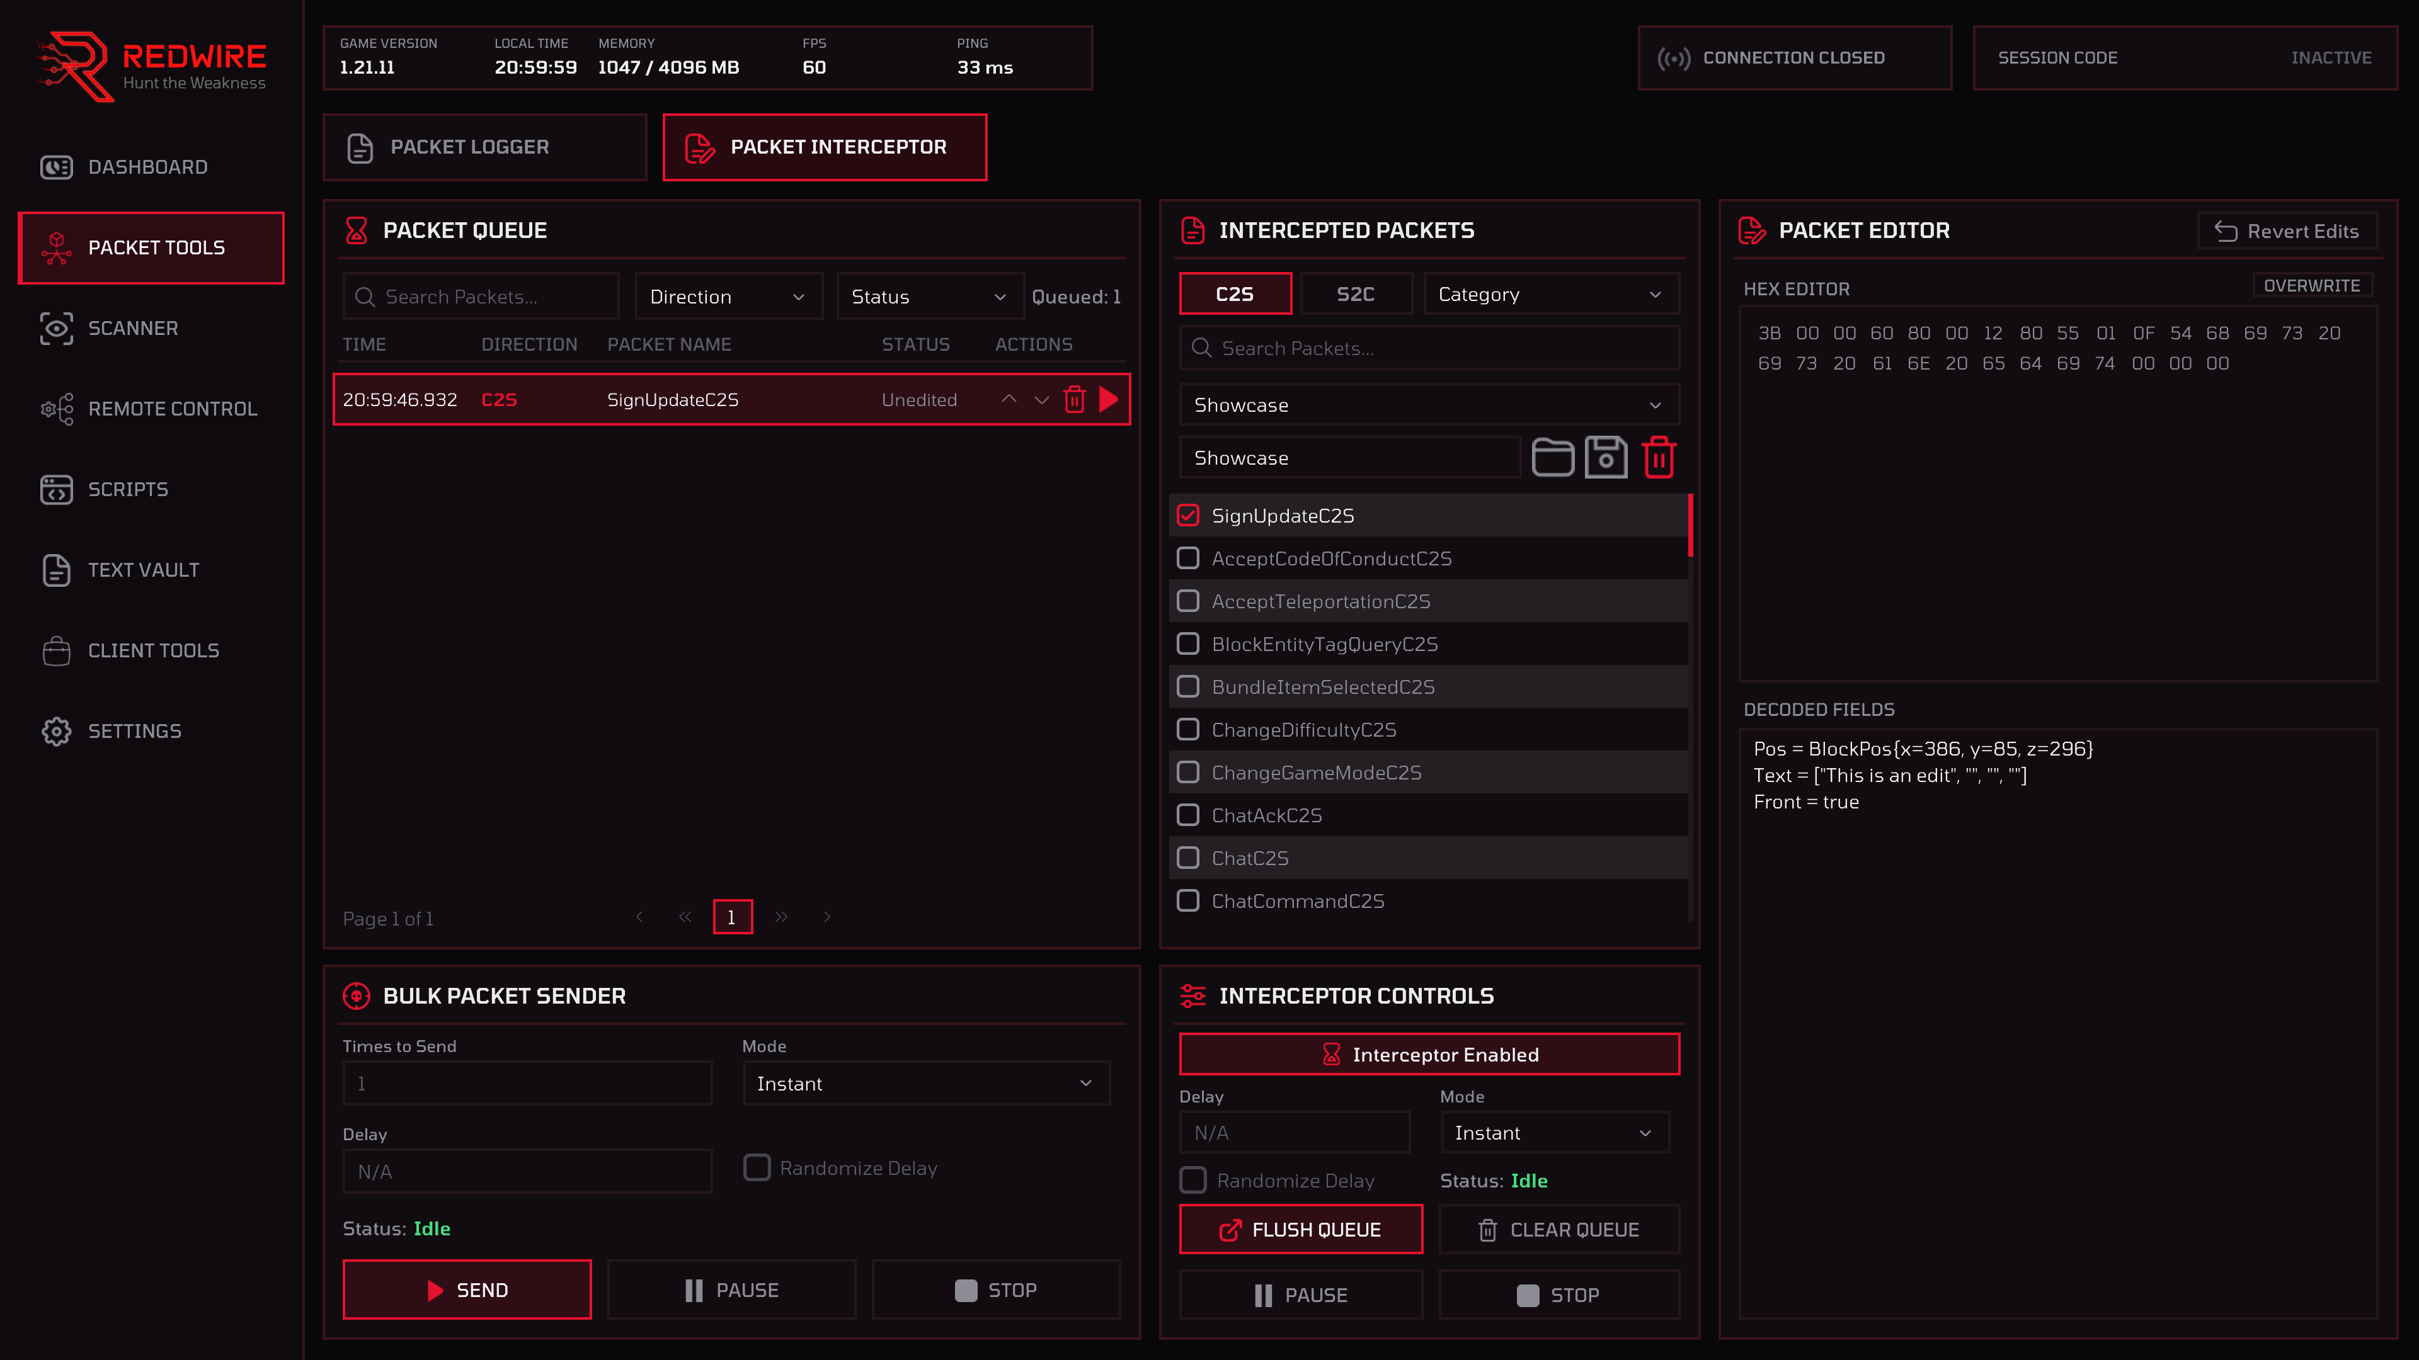
Task: Open the Scanner section
Action: (x=151, y=329)
